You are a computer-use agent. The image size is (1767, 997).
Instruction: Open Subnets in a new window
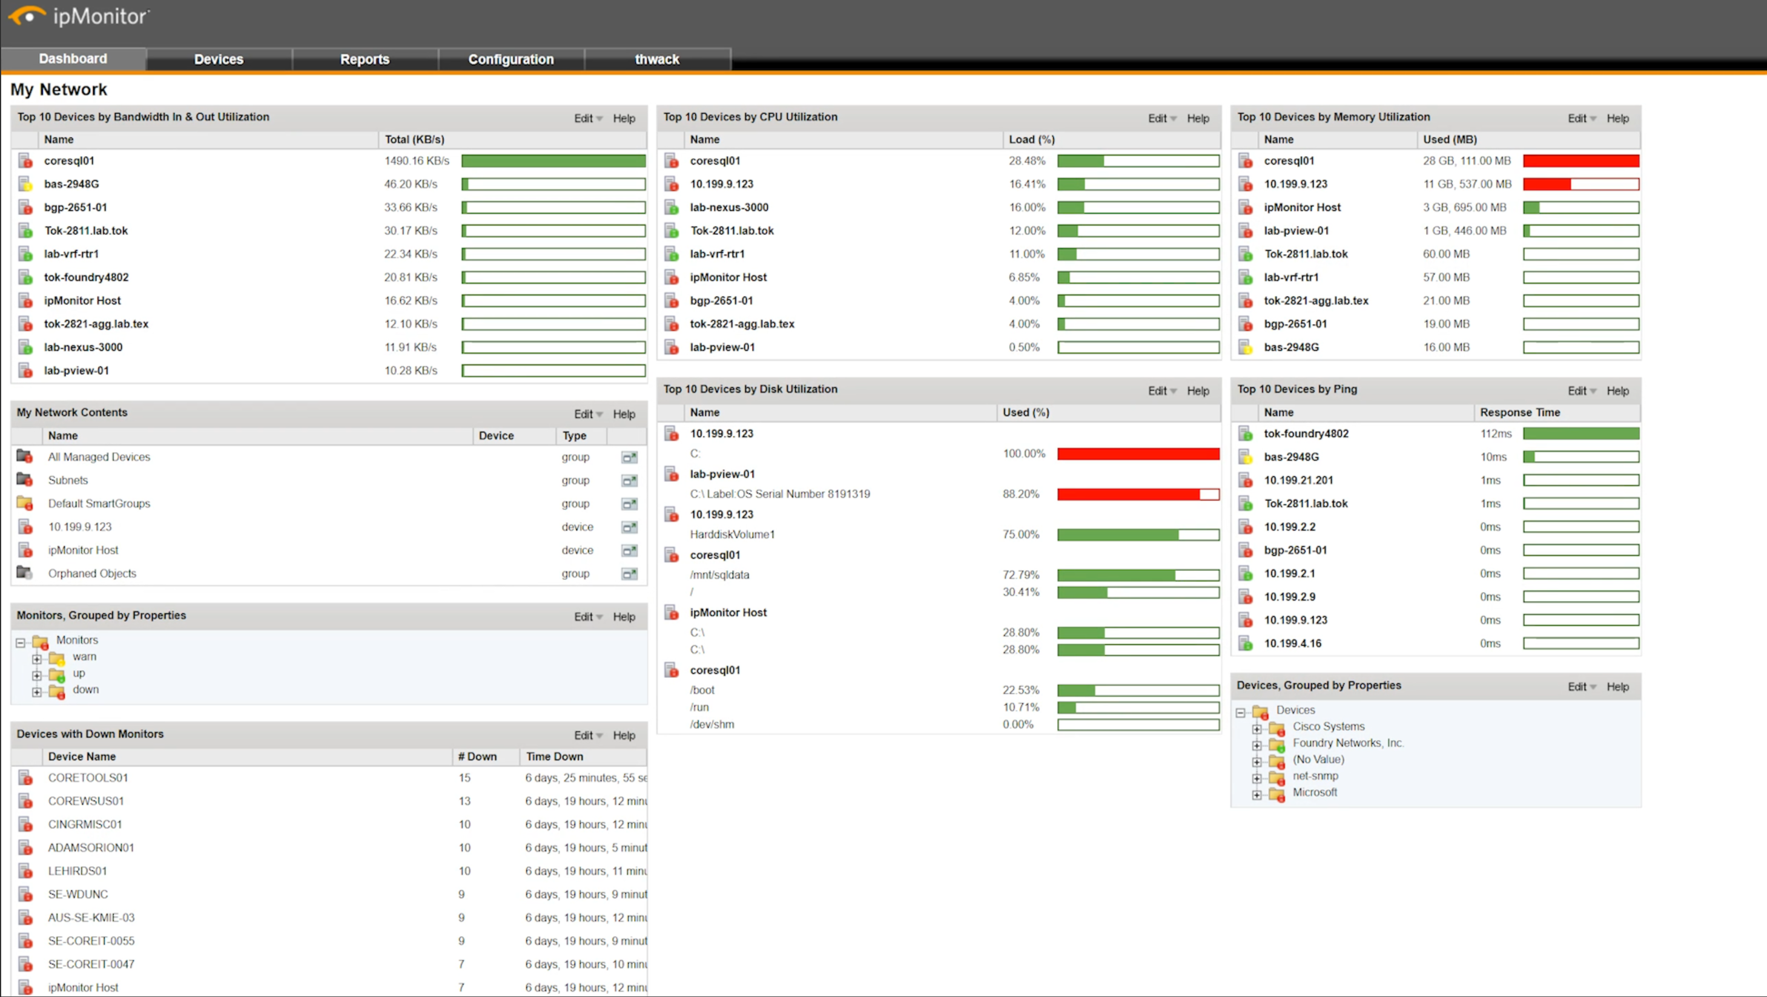(629, 480)
